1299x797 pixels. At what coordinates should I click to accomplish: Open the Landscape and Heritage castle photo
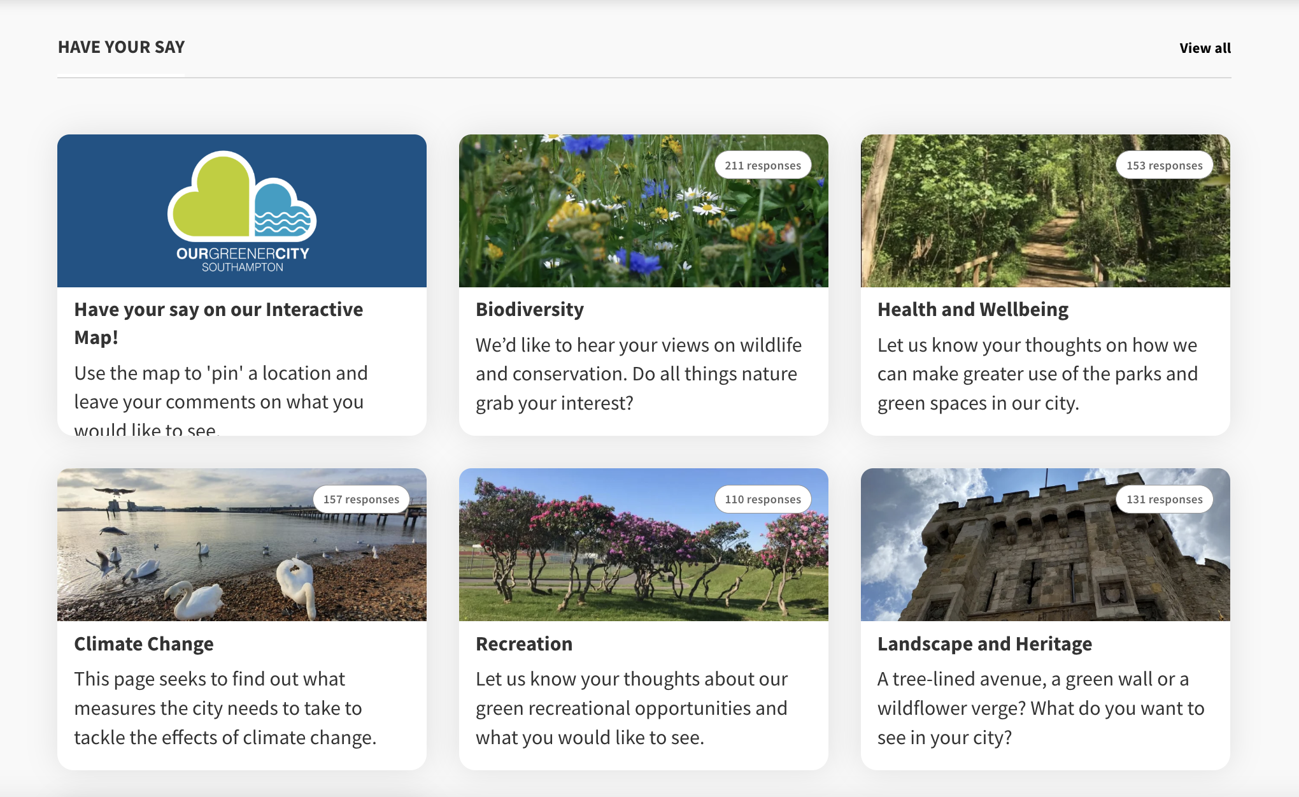1045,545
